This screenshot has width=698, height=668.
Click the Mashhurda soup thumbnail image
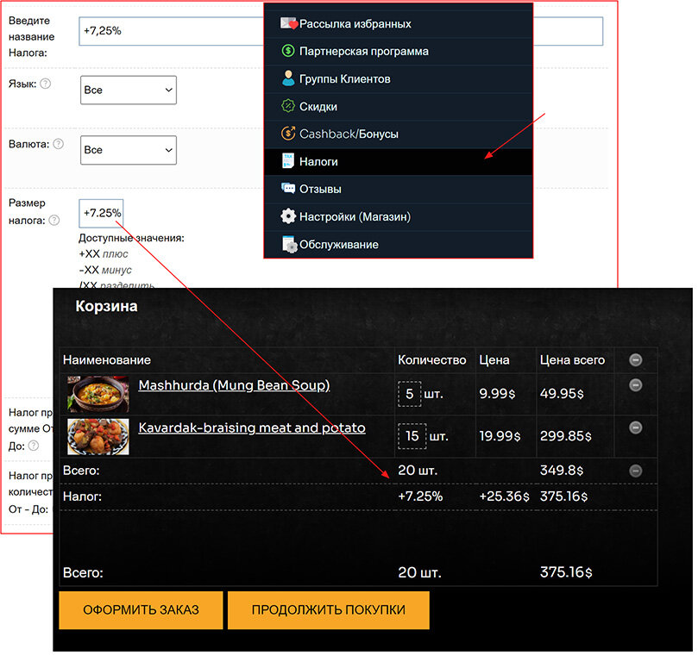click(x=98, y=394)
